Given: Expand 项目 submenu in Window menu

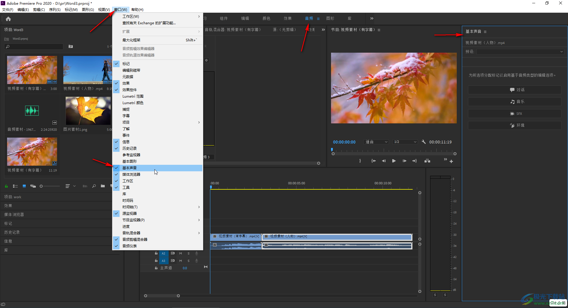Looking at the screenshot, I should pyautogui.click(x=157, y=122).
